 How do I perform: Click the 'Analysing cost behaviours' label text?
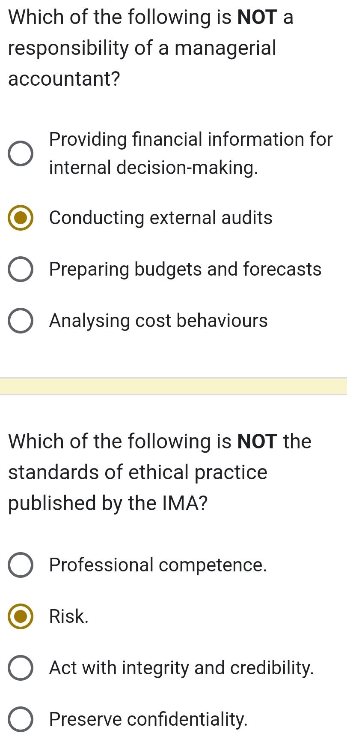click(158, 321)
